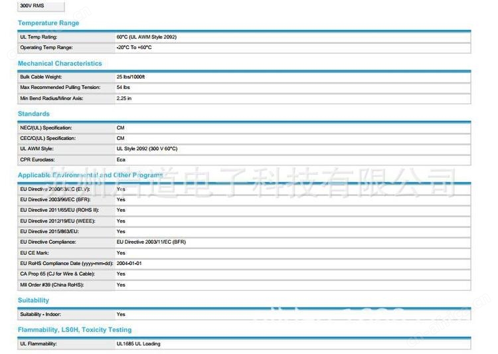Click "NEC/(UL) Specification:" label
This screenshot has height=354, width=498.
[46, 128]
